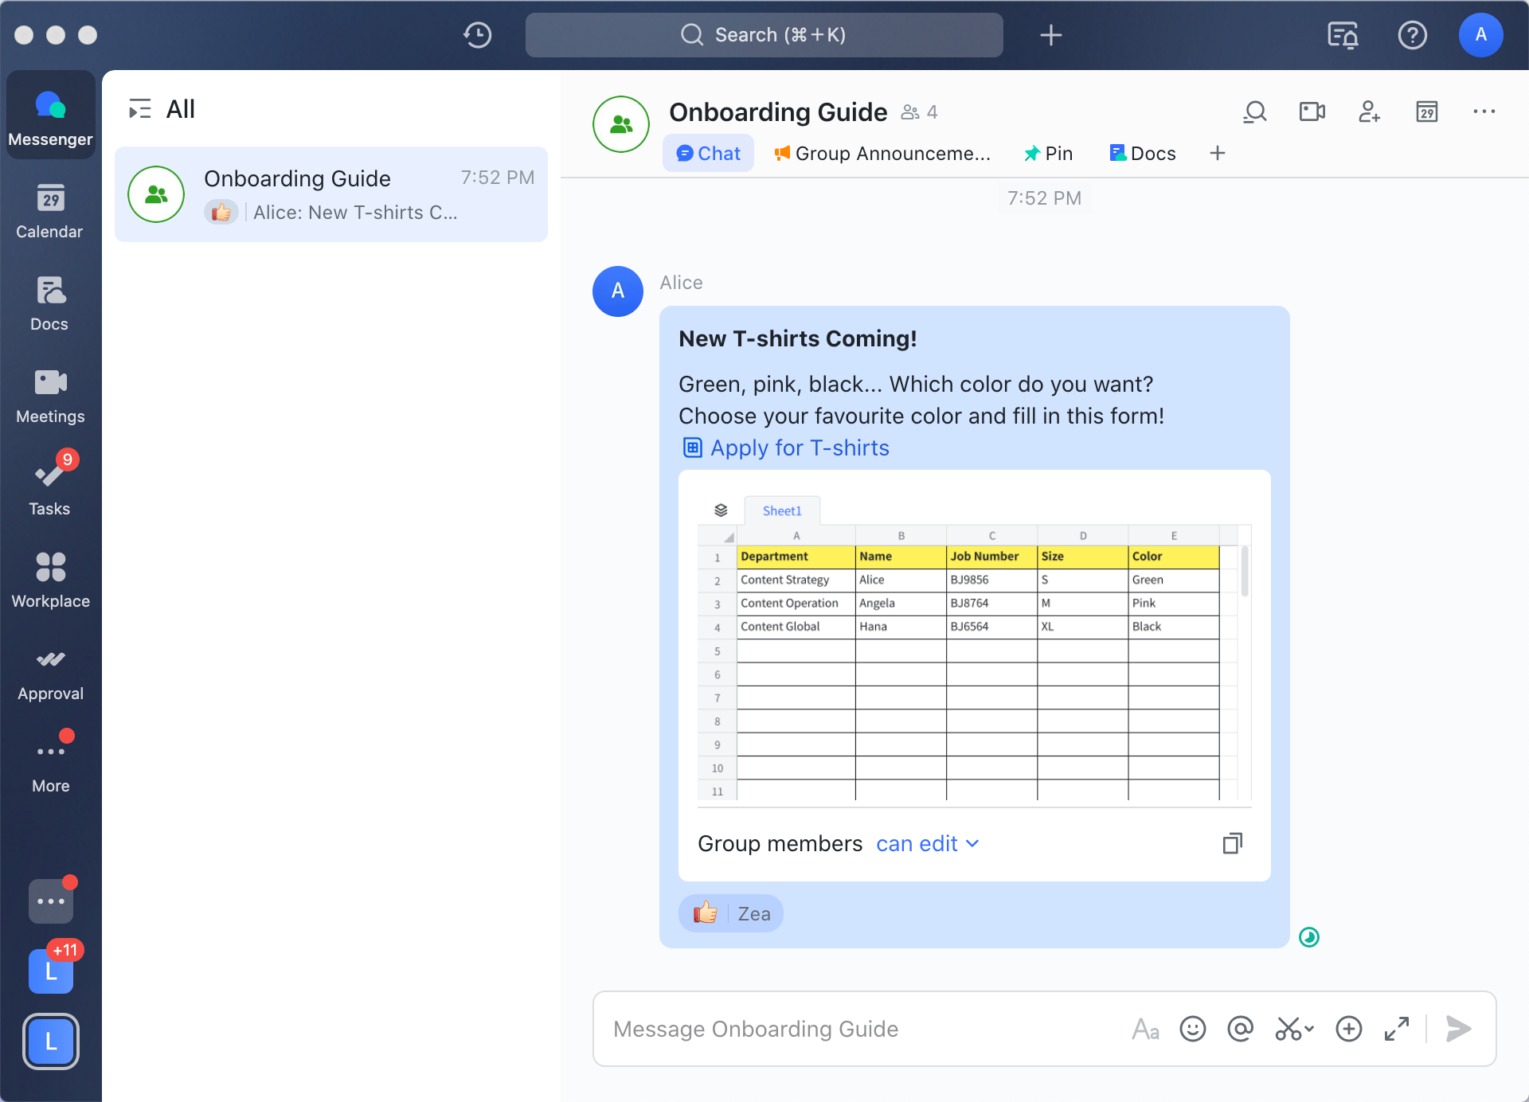
Task: Add members to the group chat
Action: [1369, 112]
